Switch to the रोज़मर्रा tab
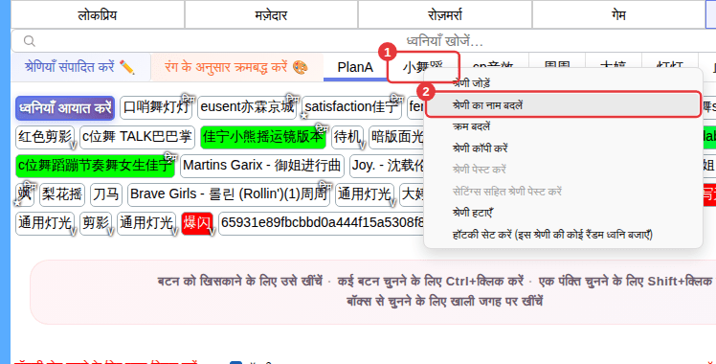 (445, 14)
